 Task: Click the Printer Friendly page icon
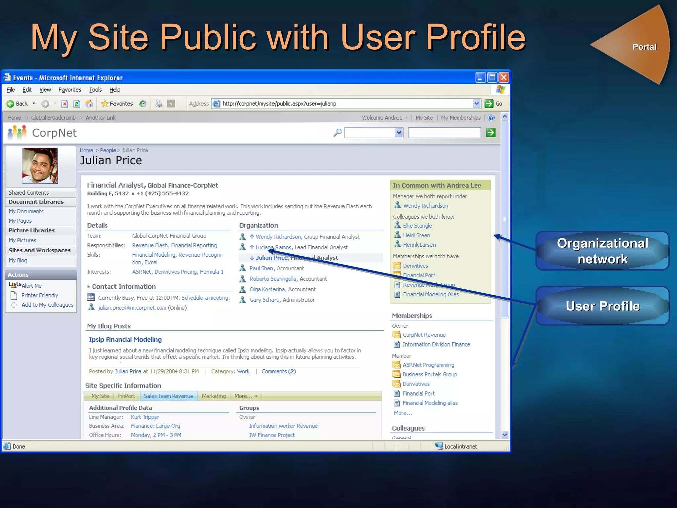pos(14,295)
